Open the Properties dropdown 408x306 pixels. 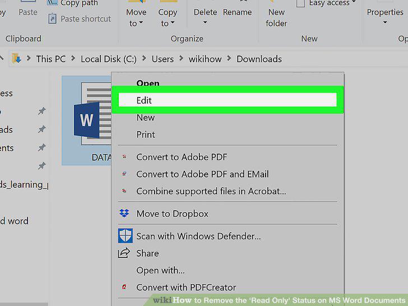[385, 16]
